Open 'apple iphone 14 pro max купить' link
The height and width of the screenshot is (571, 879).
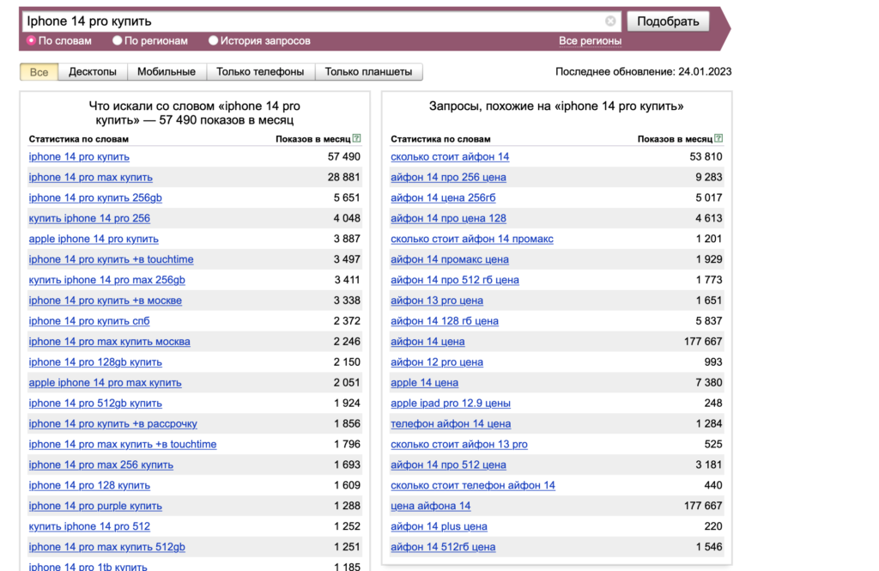click(106, 383)
